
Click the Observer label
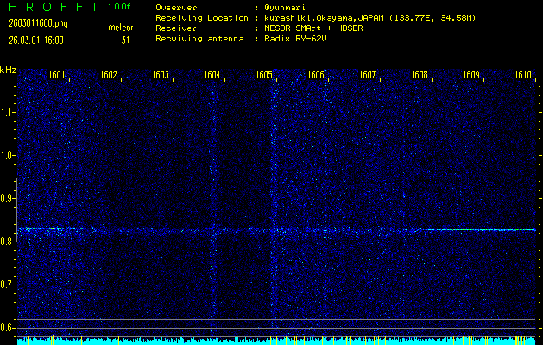(x=176, y=8)
